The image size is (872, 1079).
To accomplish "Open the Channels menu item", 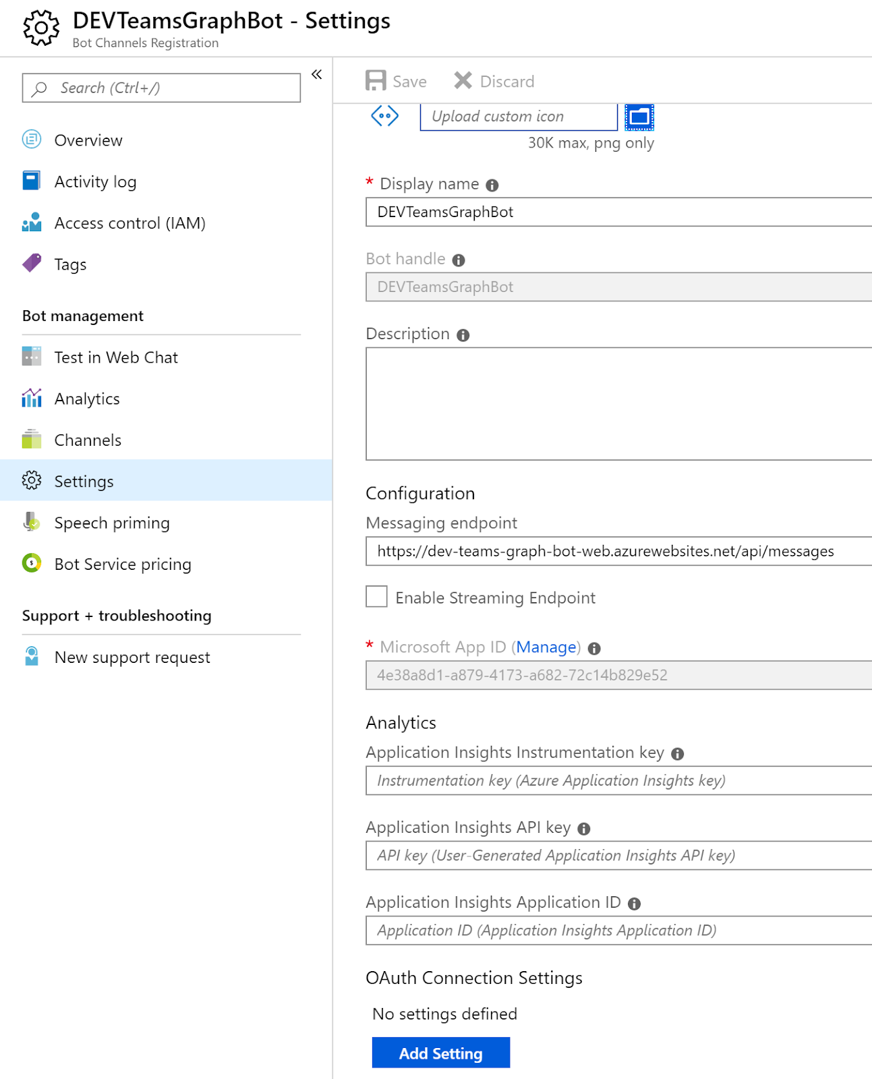I will tap(88, 440).
